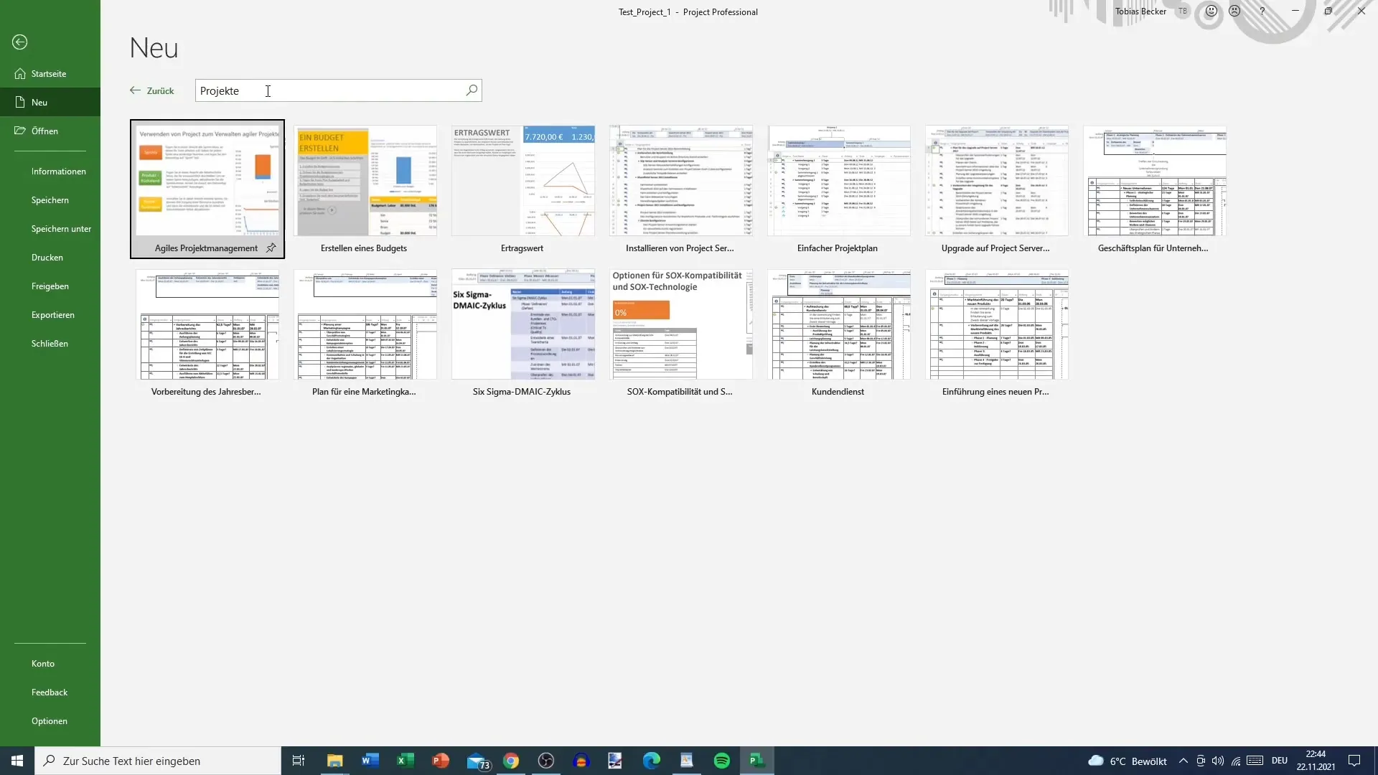Open the Öffnen page
This screenshot has width=1378, height=775.
coord(50,131)
